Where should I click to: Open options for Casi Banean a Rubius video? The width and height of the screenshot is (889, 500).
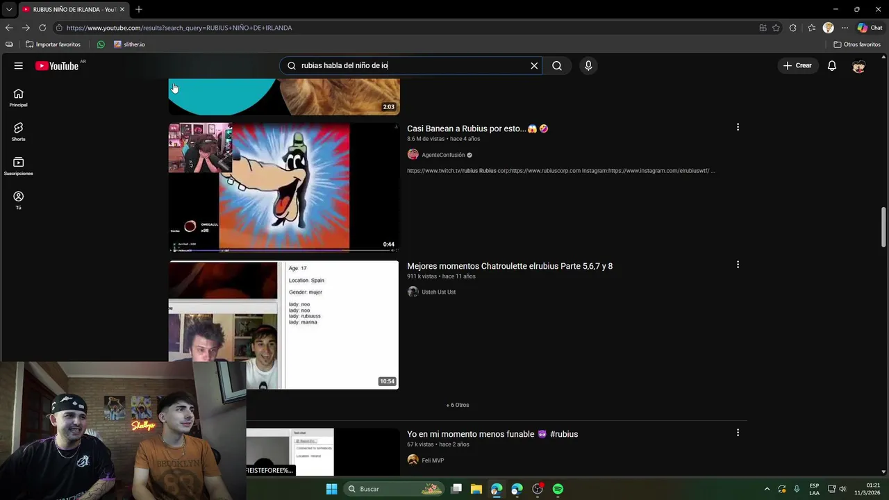pos(738,127)
